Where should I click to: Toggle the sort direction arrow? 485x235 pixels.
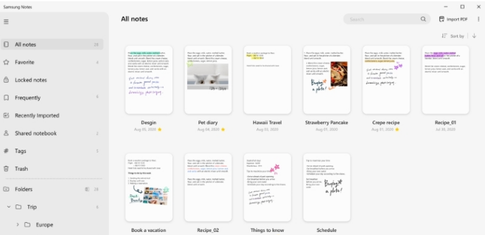(474, 36)
